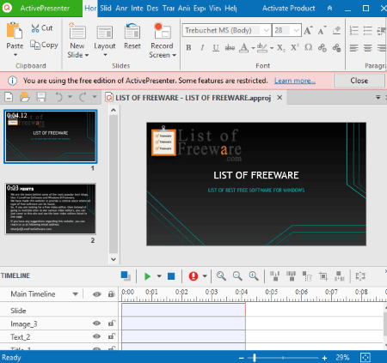
Task: Expand the Paste options arrow
Action: point(15,55)
